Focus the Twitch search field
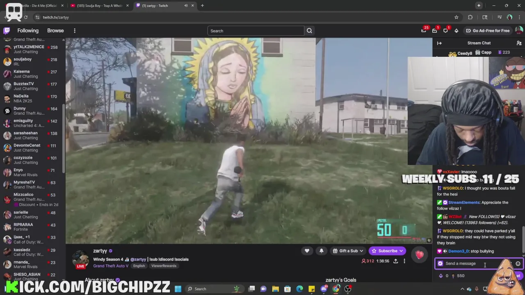The image size is (525, 295). pyautogui.click(x=256, y=31)
